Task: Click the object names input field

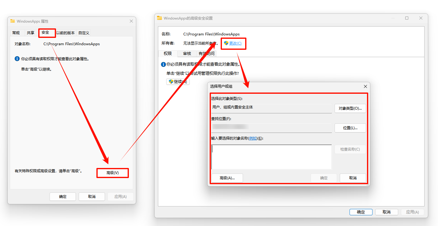Action: point(271,156)
